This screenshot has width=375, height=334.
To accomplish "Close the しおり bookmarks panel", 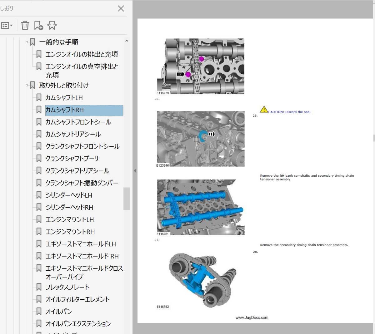I will coord(121,9).
